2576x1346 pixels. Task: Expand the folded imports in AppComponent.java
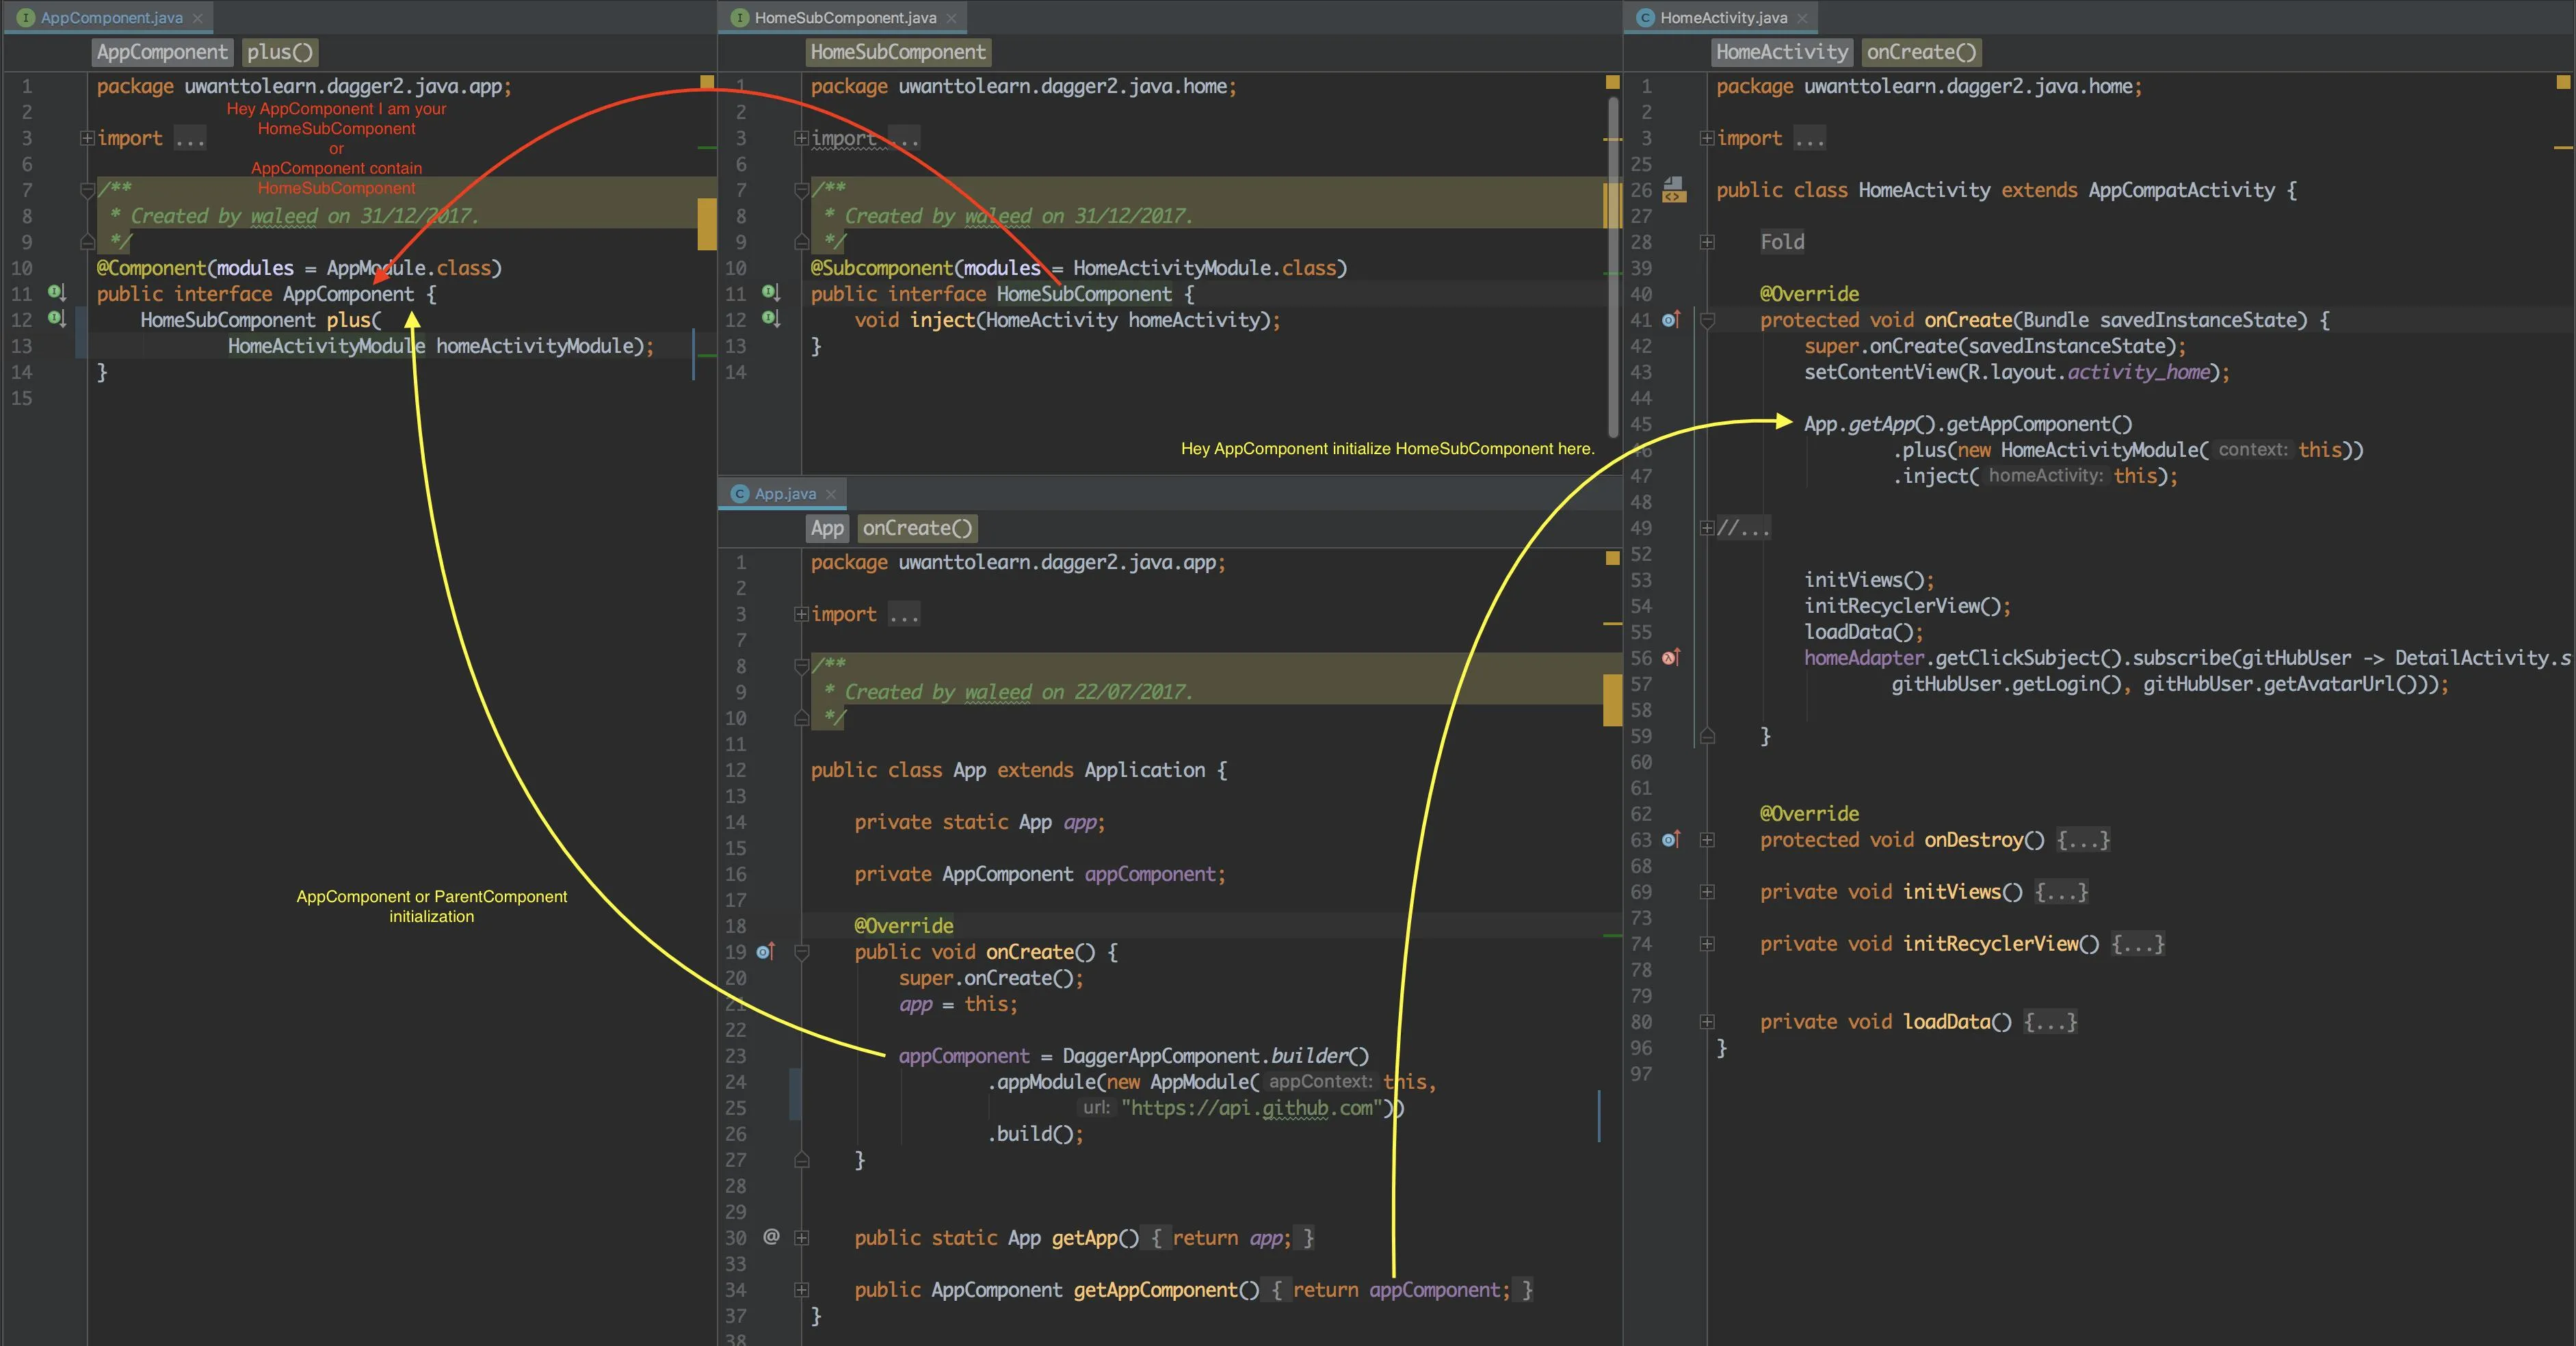coord(88,138)
